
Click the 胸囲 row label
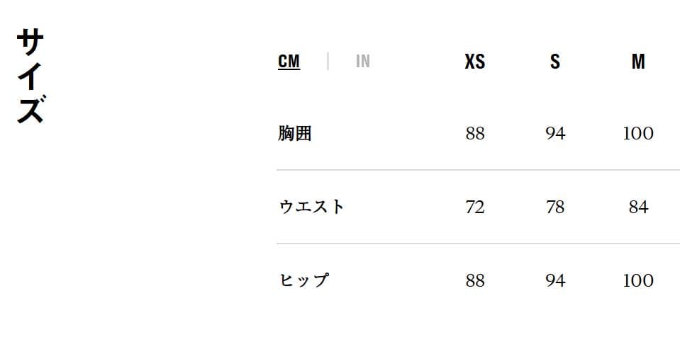pos(295,133)
